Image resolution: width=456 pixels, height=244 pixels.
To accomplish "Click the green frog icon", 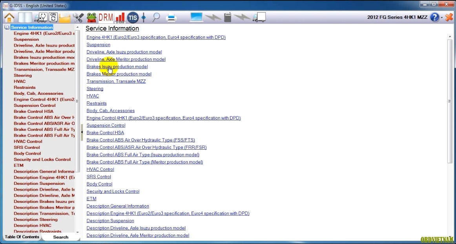I will click(x=91, y=17).
